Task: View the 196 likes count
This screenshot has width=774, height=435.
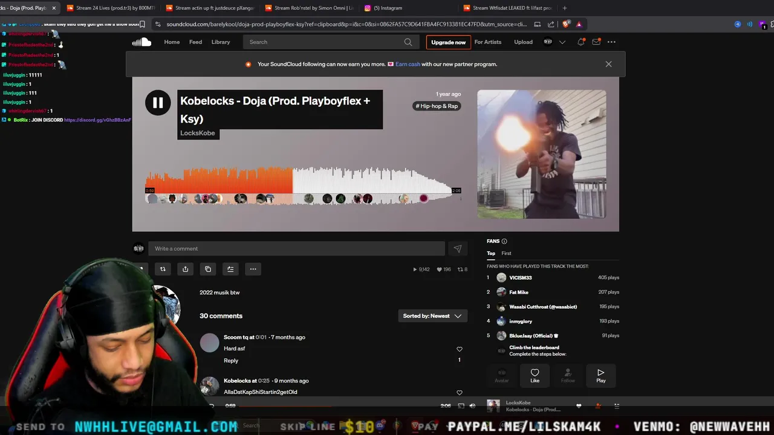Action: coord(444,269)
